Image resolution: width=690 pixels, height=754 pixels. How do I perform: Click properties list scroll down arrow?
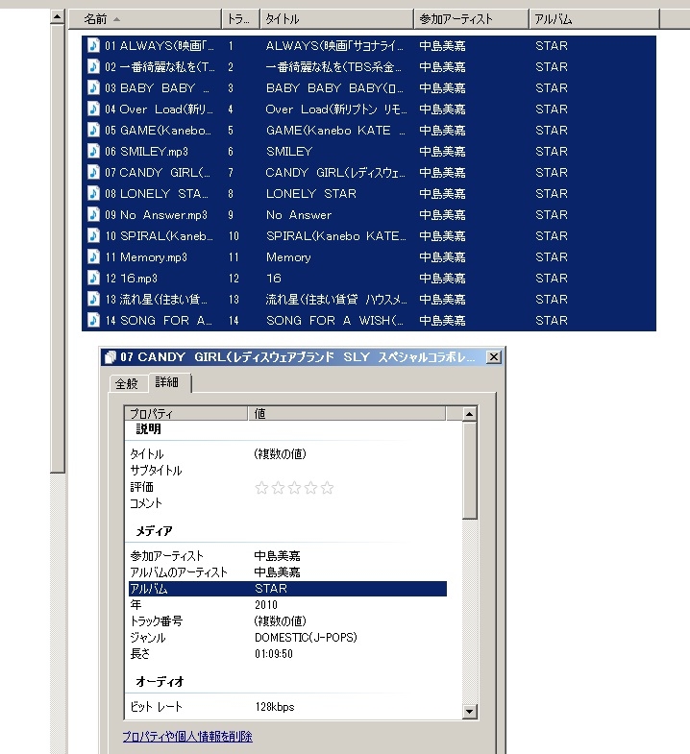tap(469, 711)
